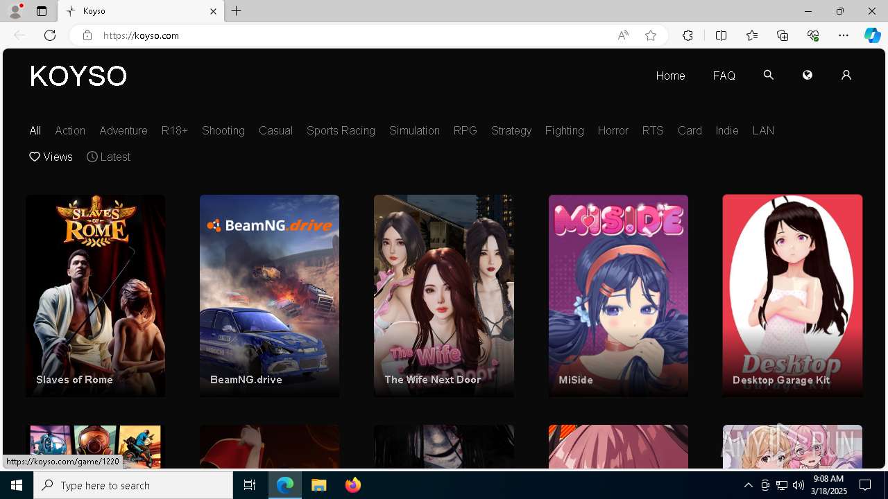Close the Koyso browser tab
Image resolution: width=888 pixels, height=499 pixels.
point(213,11)
